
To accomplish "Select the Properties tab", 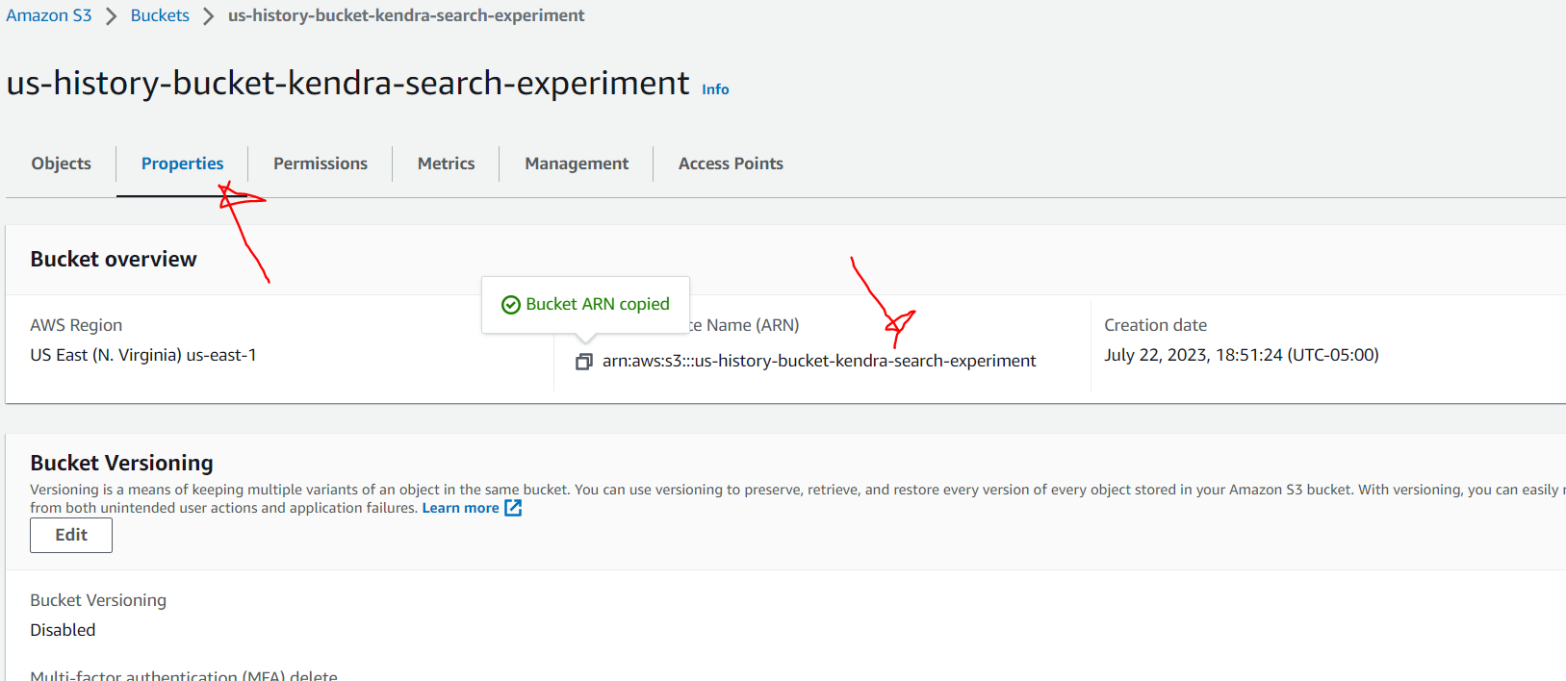I will tap(183, 164).
